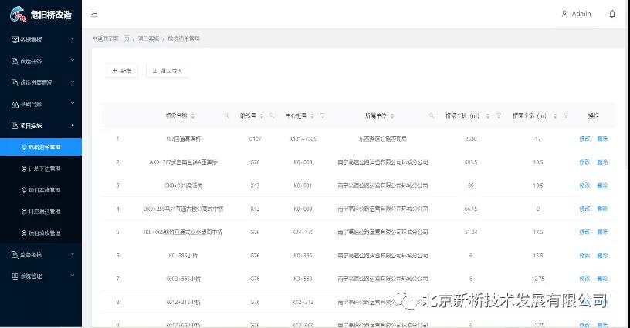Sort by 路线号 column arrows

point(262,115)
